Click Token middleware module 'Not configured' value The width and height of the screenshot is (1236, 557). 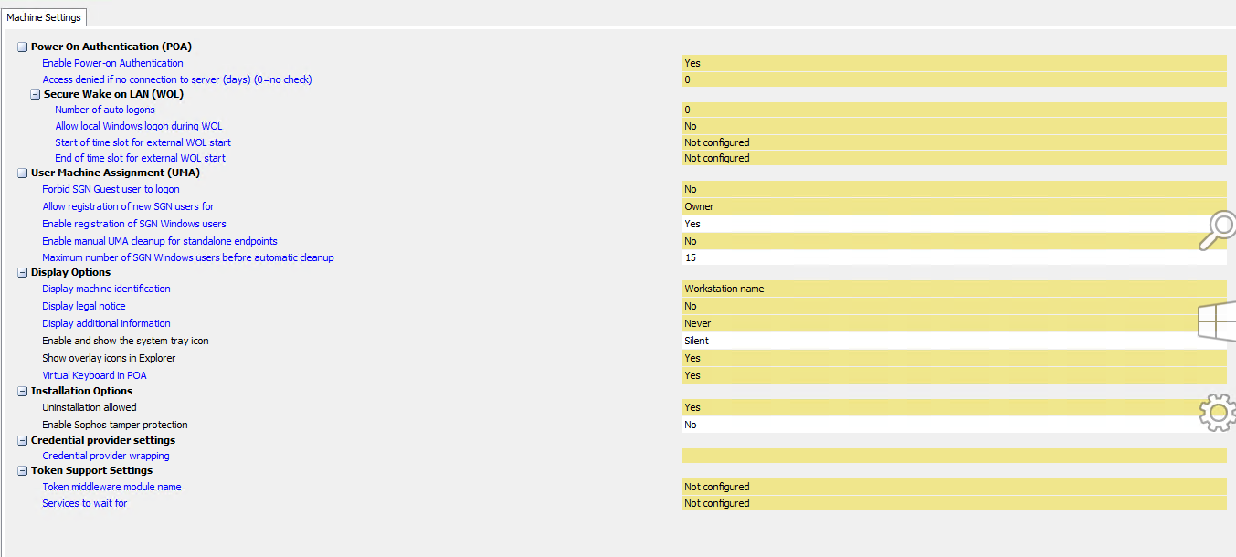point(955,487)
